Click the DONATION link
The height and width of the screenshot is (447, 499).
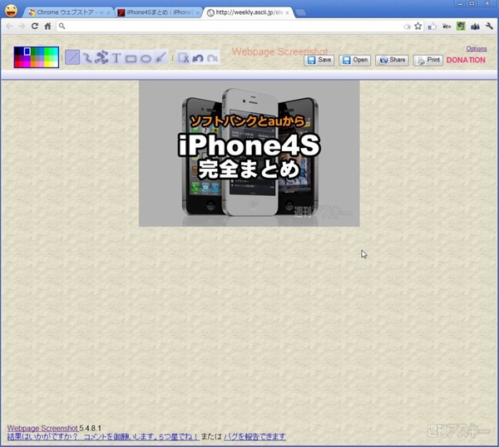(466, 60)
